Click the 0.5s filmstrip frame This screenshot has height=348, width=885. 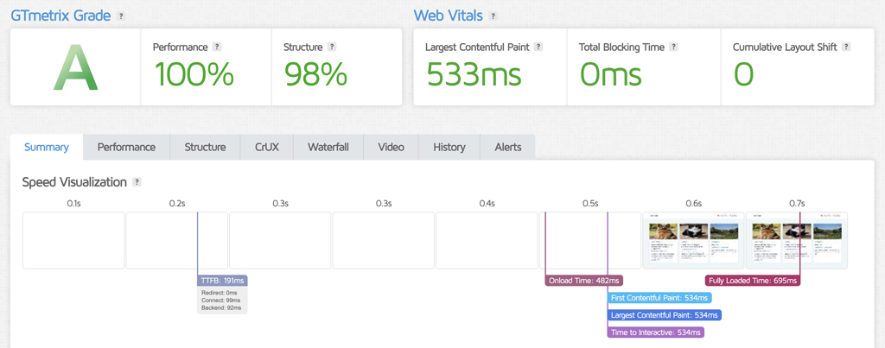click(x=589, y=240)
